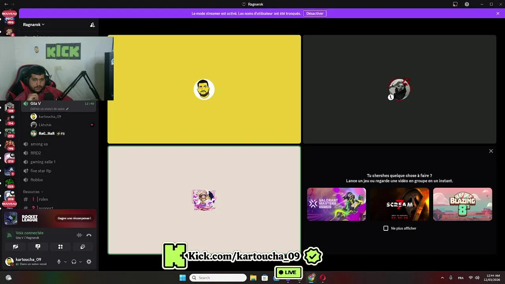Show hidden system tray icons
This screenshot has height=284, width=505.
click(x=442, y=278)
